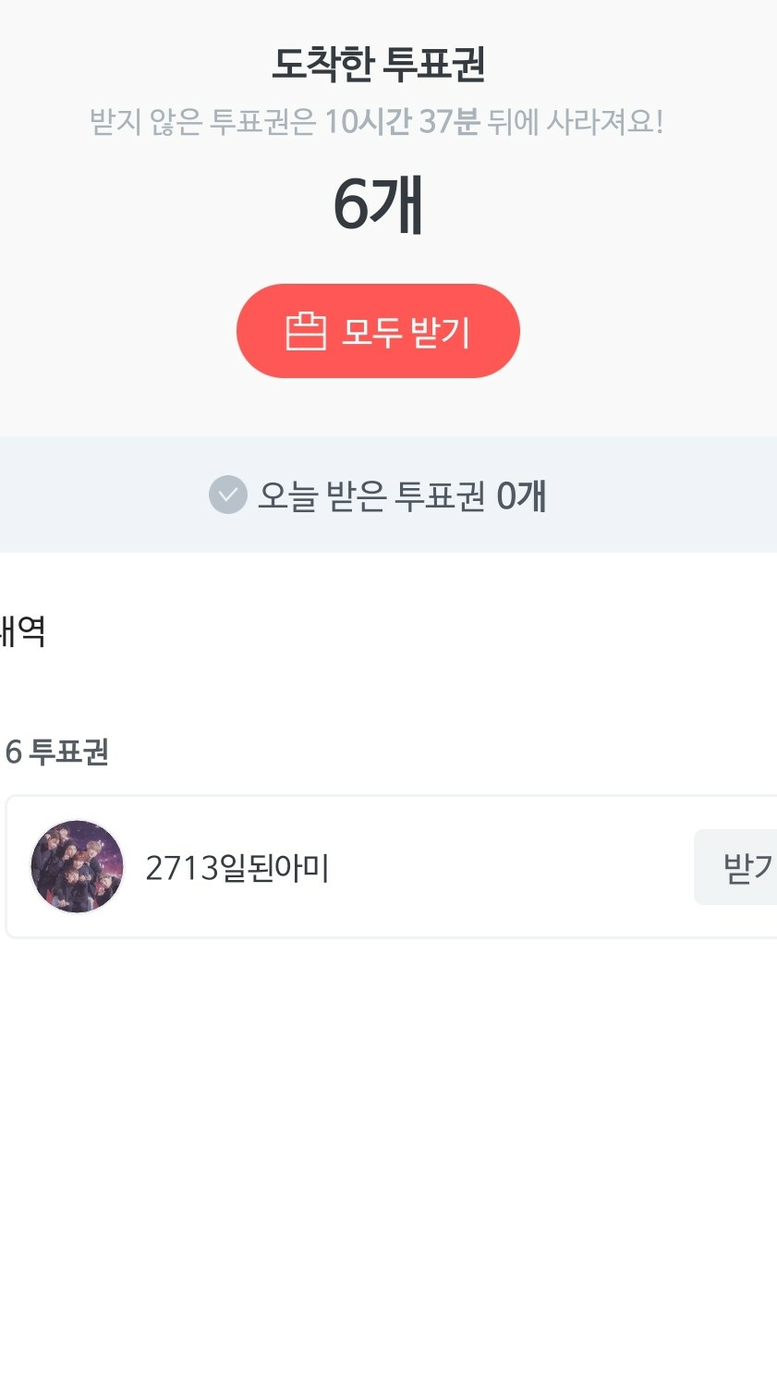Tap the gray checkmark circle icon
The image size is (777, 1382).
[x=227, y=495]
